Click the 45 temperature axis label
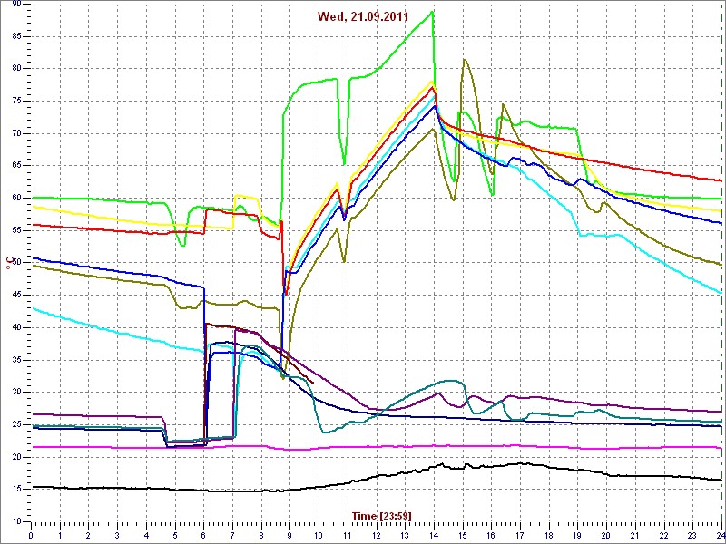The image size is (726, 544). [16, 296]
